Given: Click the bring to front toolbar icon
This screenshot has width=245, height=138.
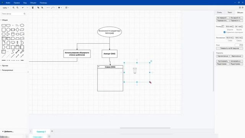Looking at the screenshot, I should click(38, 8).
